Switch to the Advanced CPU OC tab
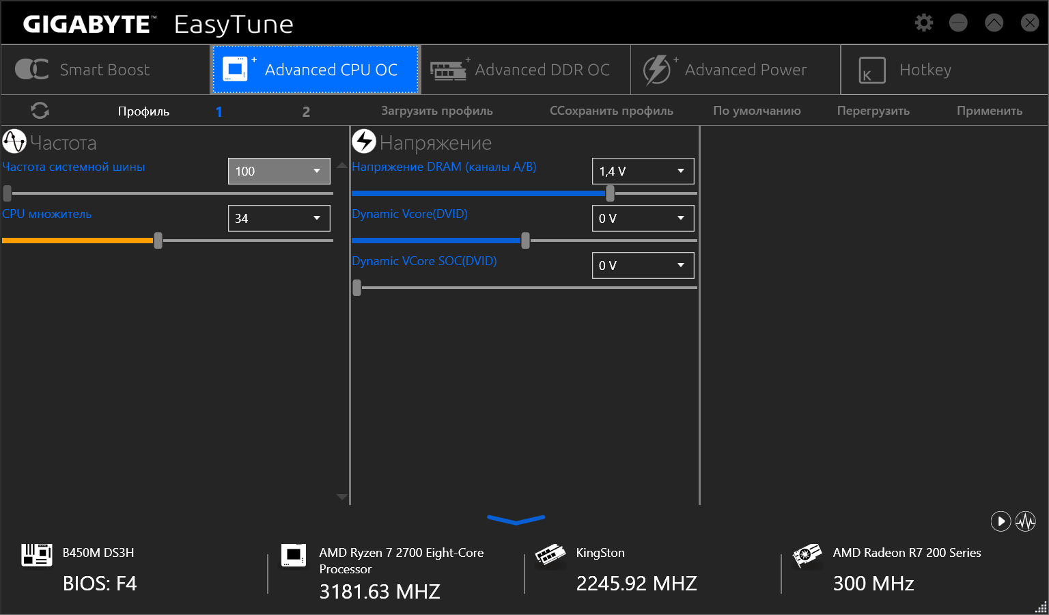 coord(315,70)
